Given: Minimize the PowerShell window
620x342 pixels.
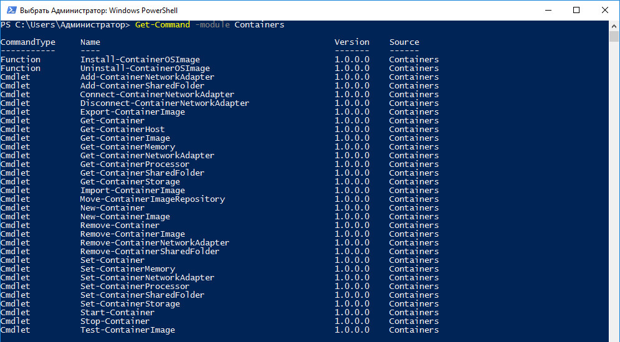Looking at the screenshot, I should pos(548,11).
